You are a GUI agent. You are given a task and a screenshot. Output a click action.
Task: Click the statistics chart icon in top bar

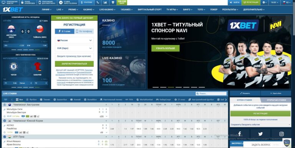point(105,2)
